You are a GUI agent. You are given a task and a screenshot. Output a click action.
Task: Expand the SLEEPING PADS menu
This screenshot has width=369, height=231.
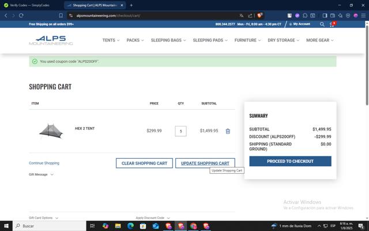210,40
